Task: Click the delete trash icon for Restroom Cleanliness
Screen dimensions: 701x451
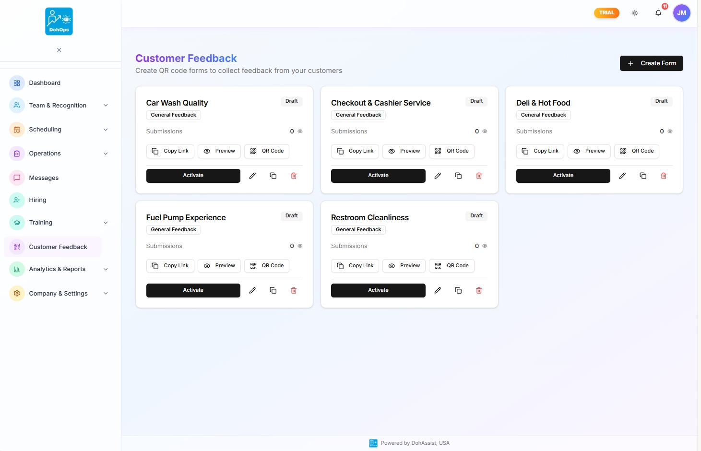Action: point(478,290)
